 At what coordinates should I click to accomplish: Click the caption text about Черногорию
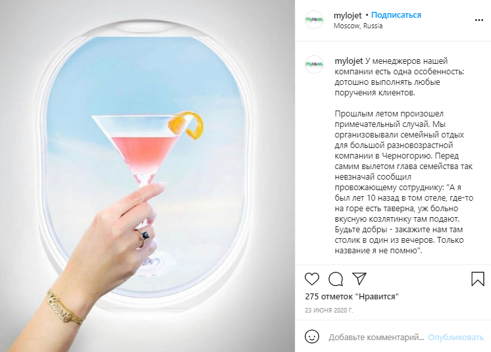pyautogui.click(x=404, y=182)
